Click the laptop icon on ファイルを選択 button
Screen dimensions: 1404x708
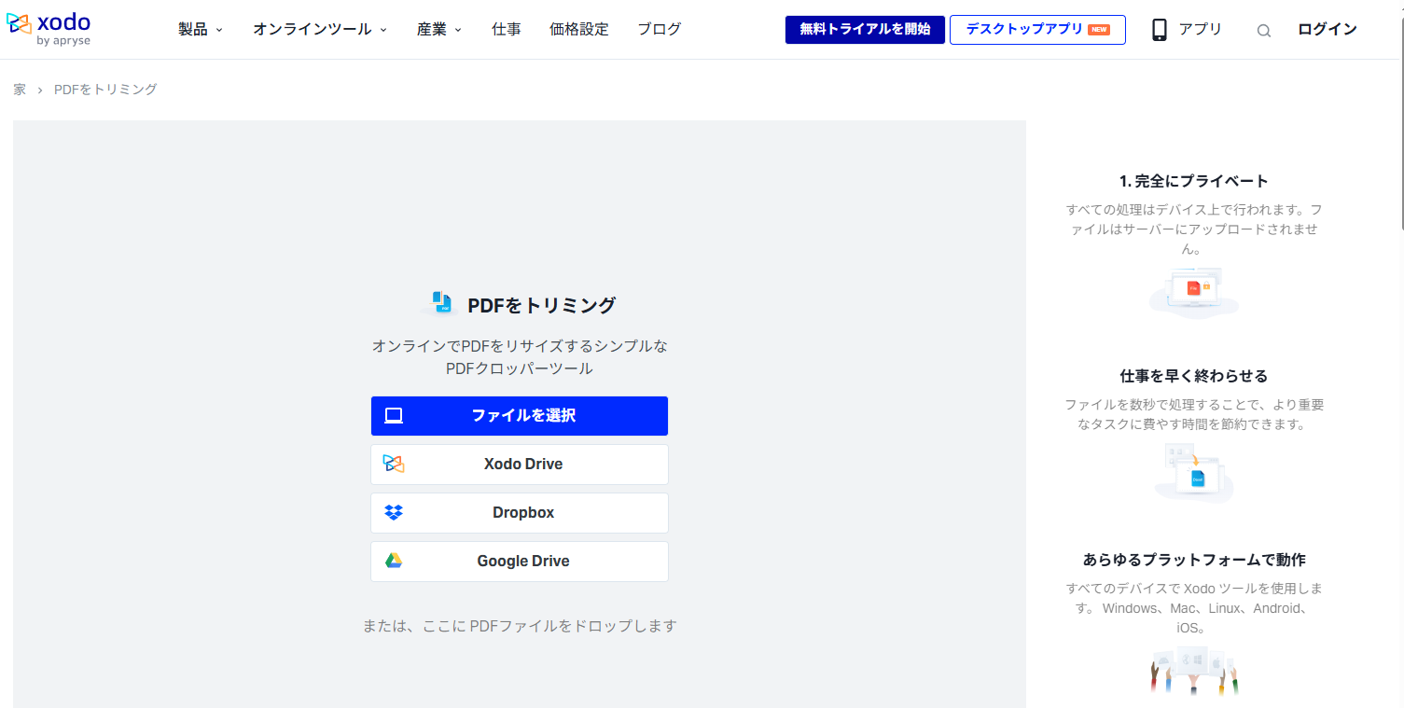(394, 416)
